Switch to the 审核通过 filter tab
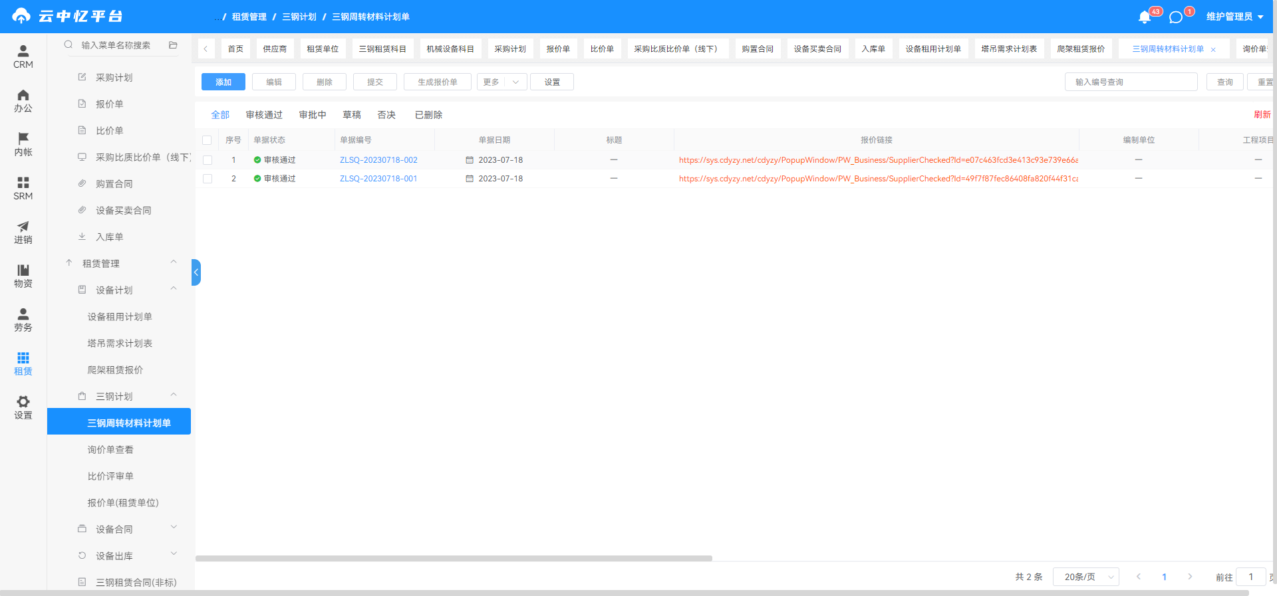The width and height of the screenshot is (1277, 596). (264, 115)
